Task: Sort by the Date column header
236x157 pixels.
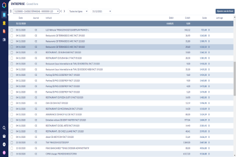Action: 21,17
